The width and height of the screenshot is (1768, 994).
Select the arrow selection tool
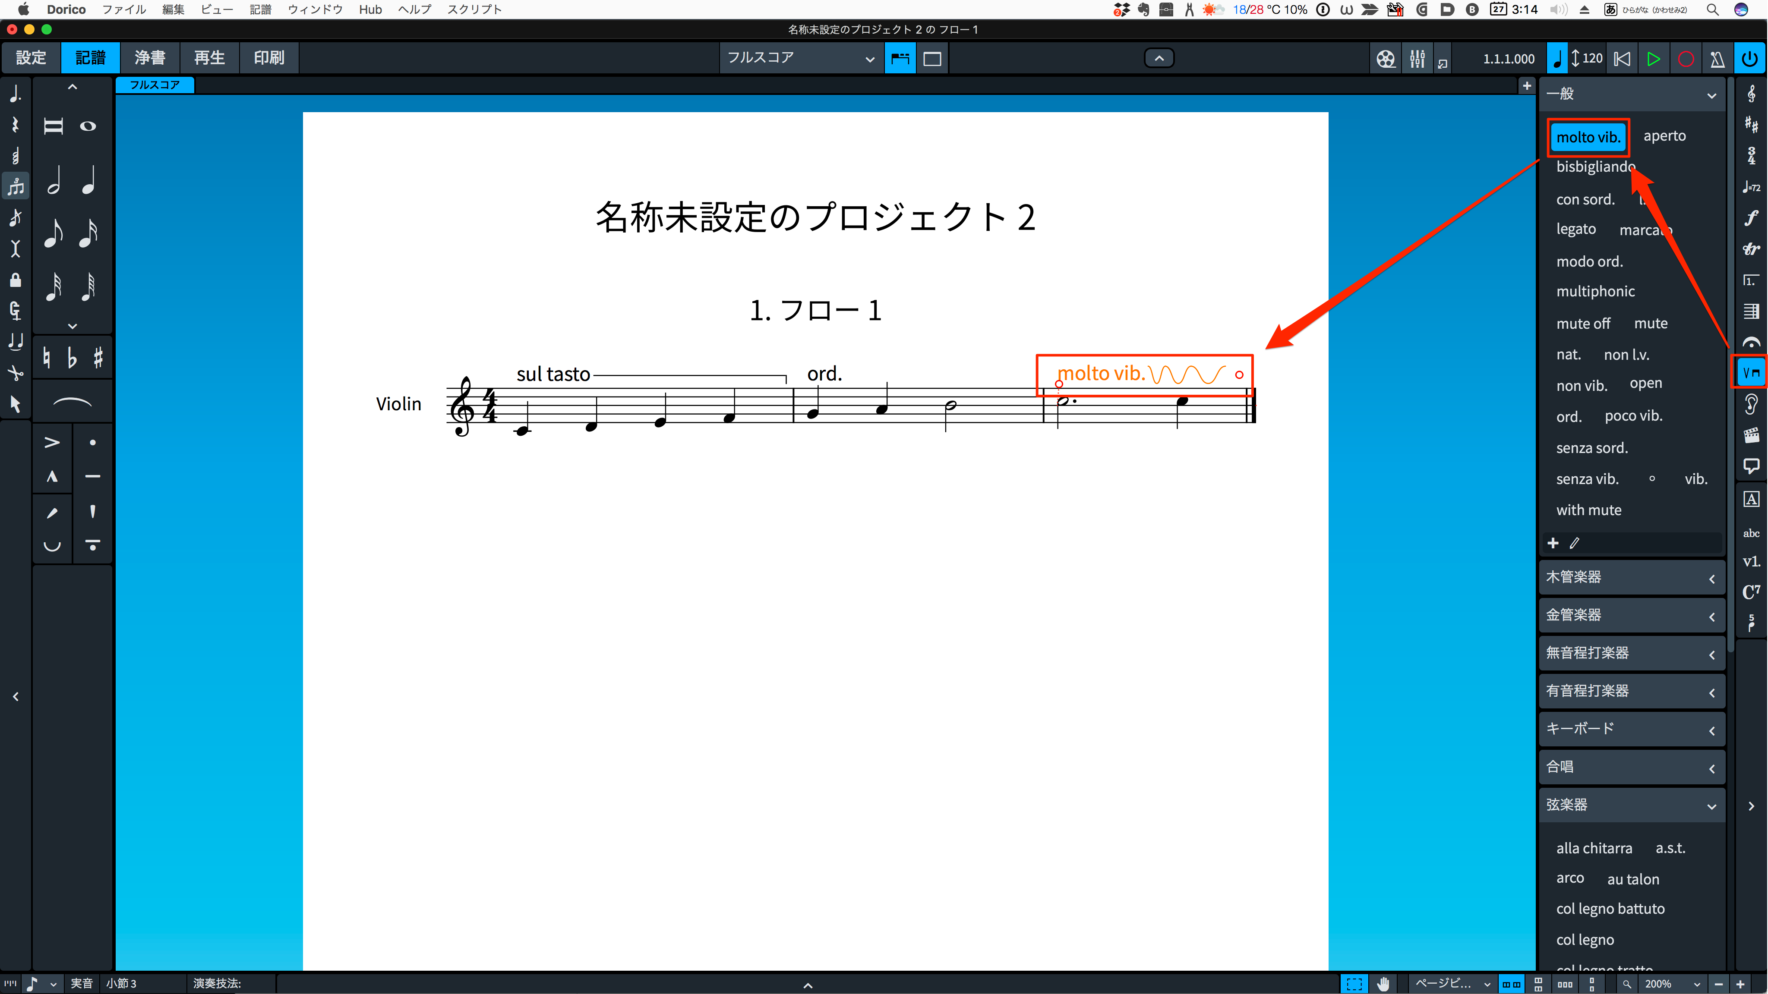tap(15, 404)
